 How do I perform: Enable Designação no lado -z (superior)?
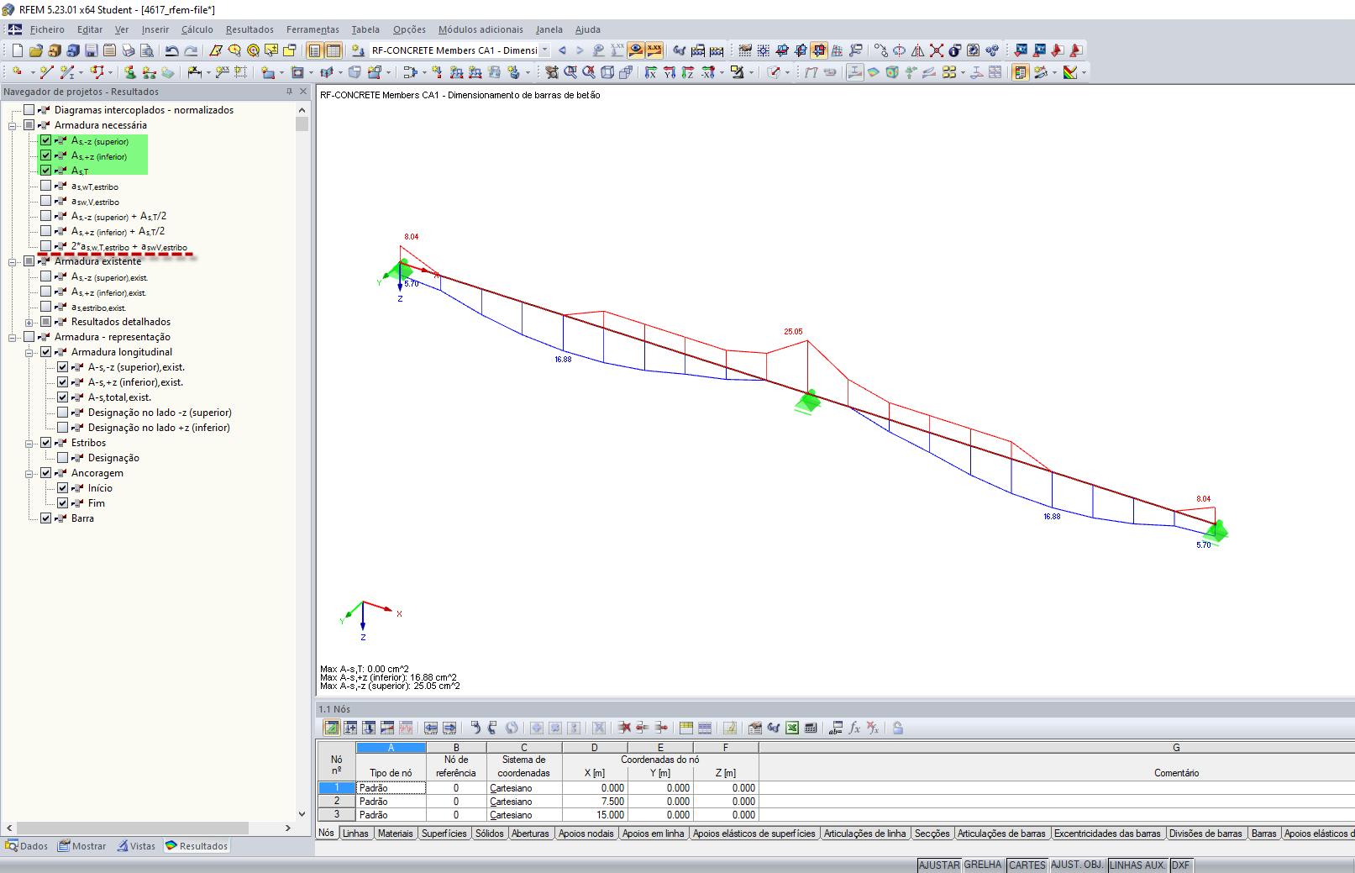click(x=63, y=413)
